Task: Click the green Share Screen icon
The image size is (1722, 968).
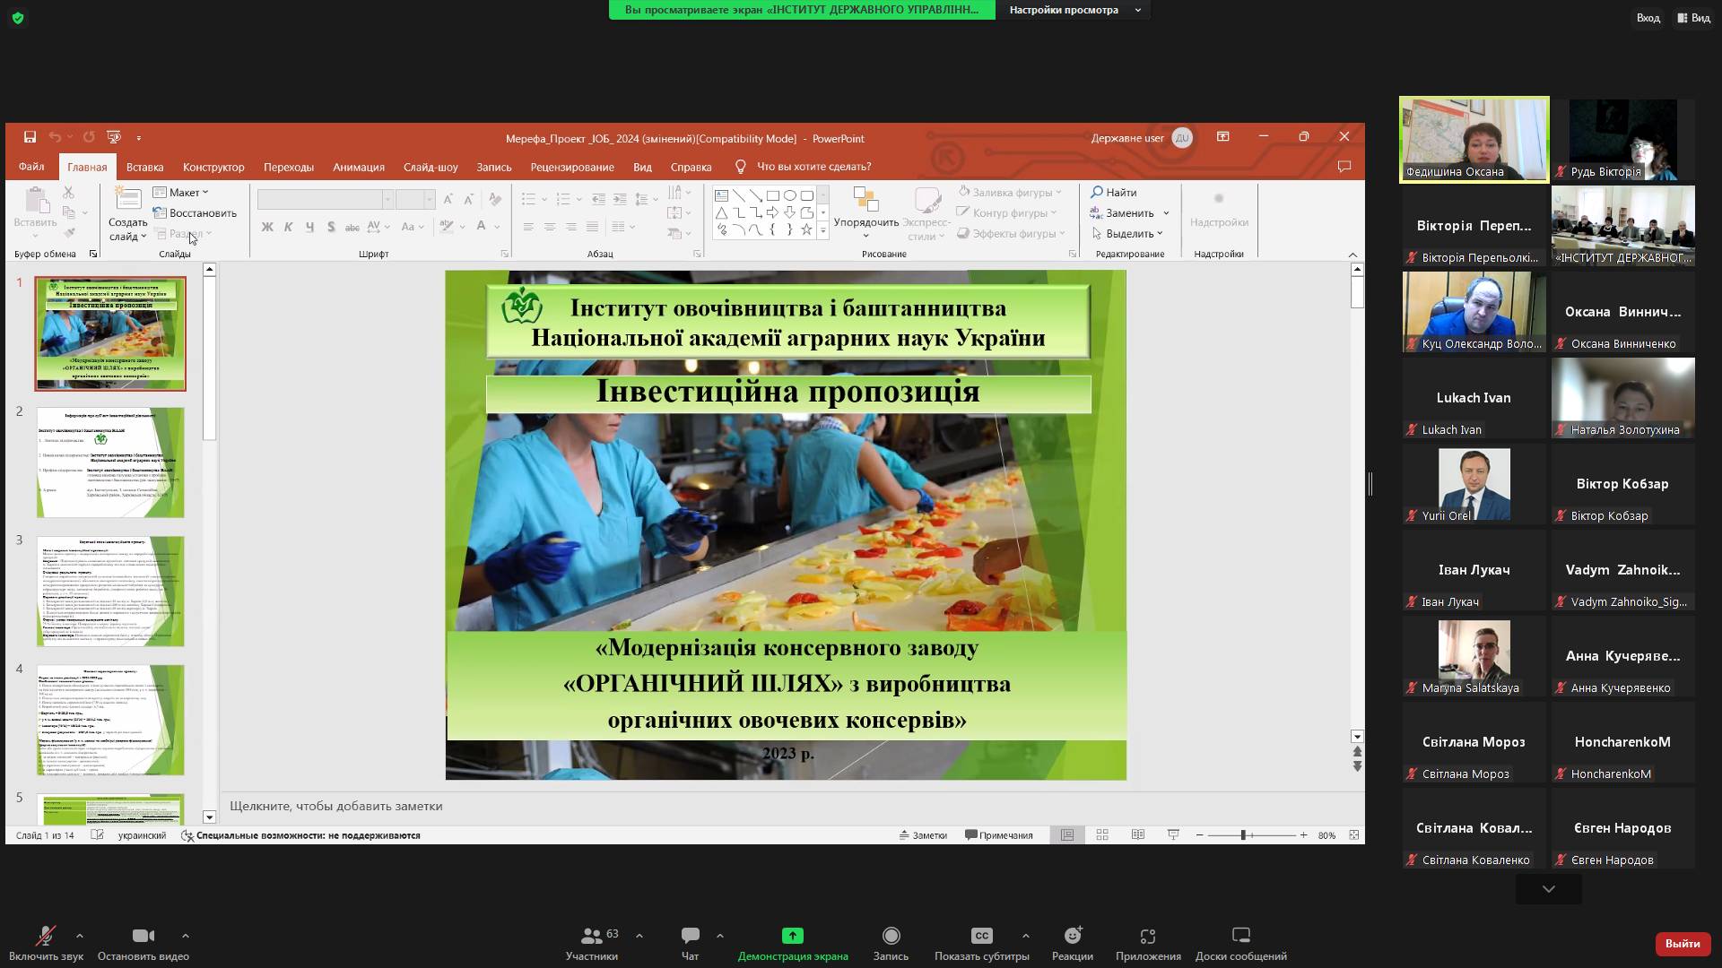Action: click(x=792, y=936)
